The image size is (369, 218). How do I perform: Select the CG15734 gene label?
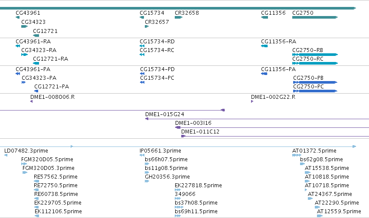point(152,13)
